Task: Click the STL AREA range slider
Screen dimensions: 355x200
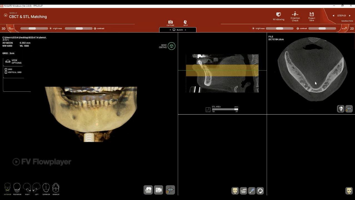Action: click(225, 109)
